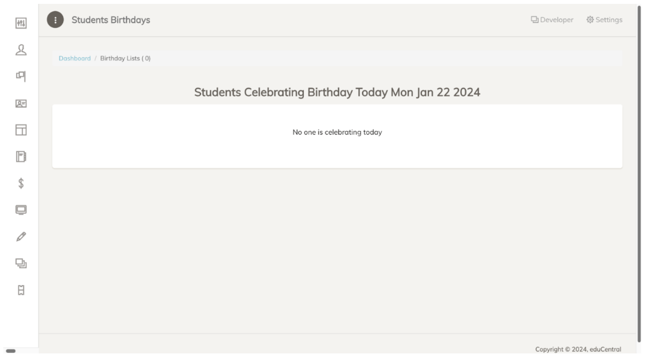Screen dimensions: 646x356
Task: Click the Birthday Lists breadcrumb item
Action: (125, 58)
